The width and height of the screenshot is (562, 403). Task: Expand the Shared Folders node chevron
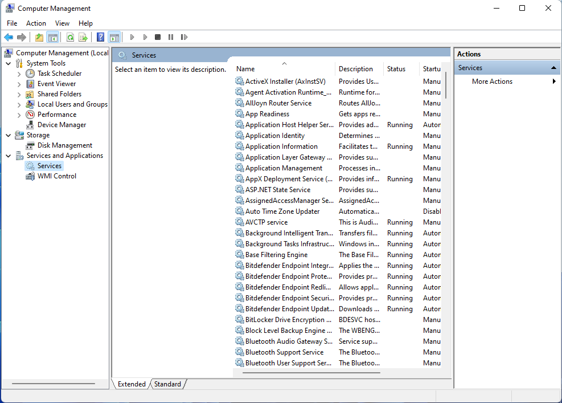19,94
